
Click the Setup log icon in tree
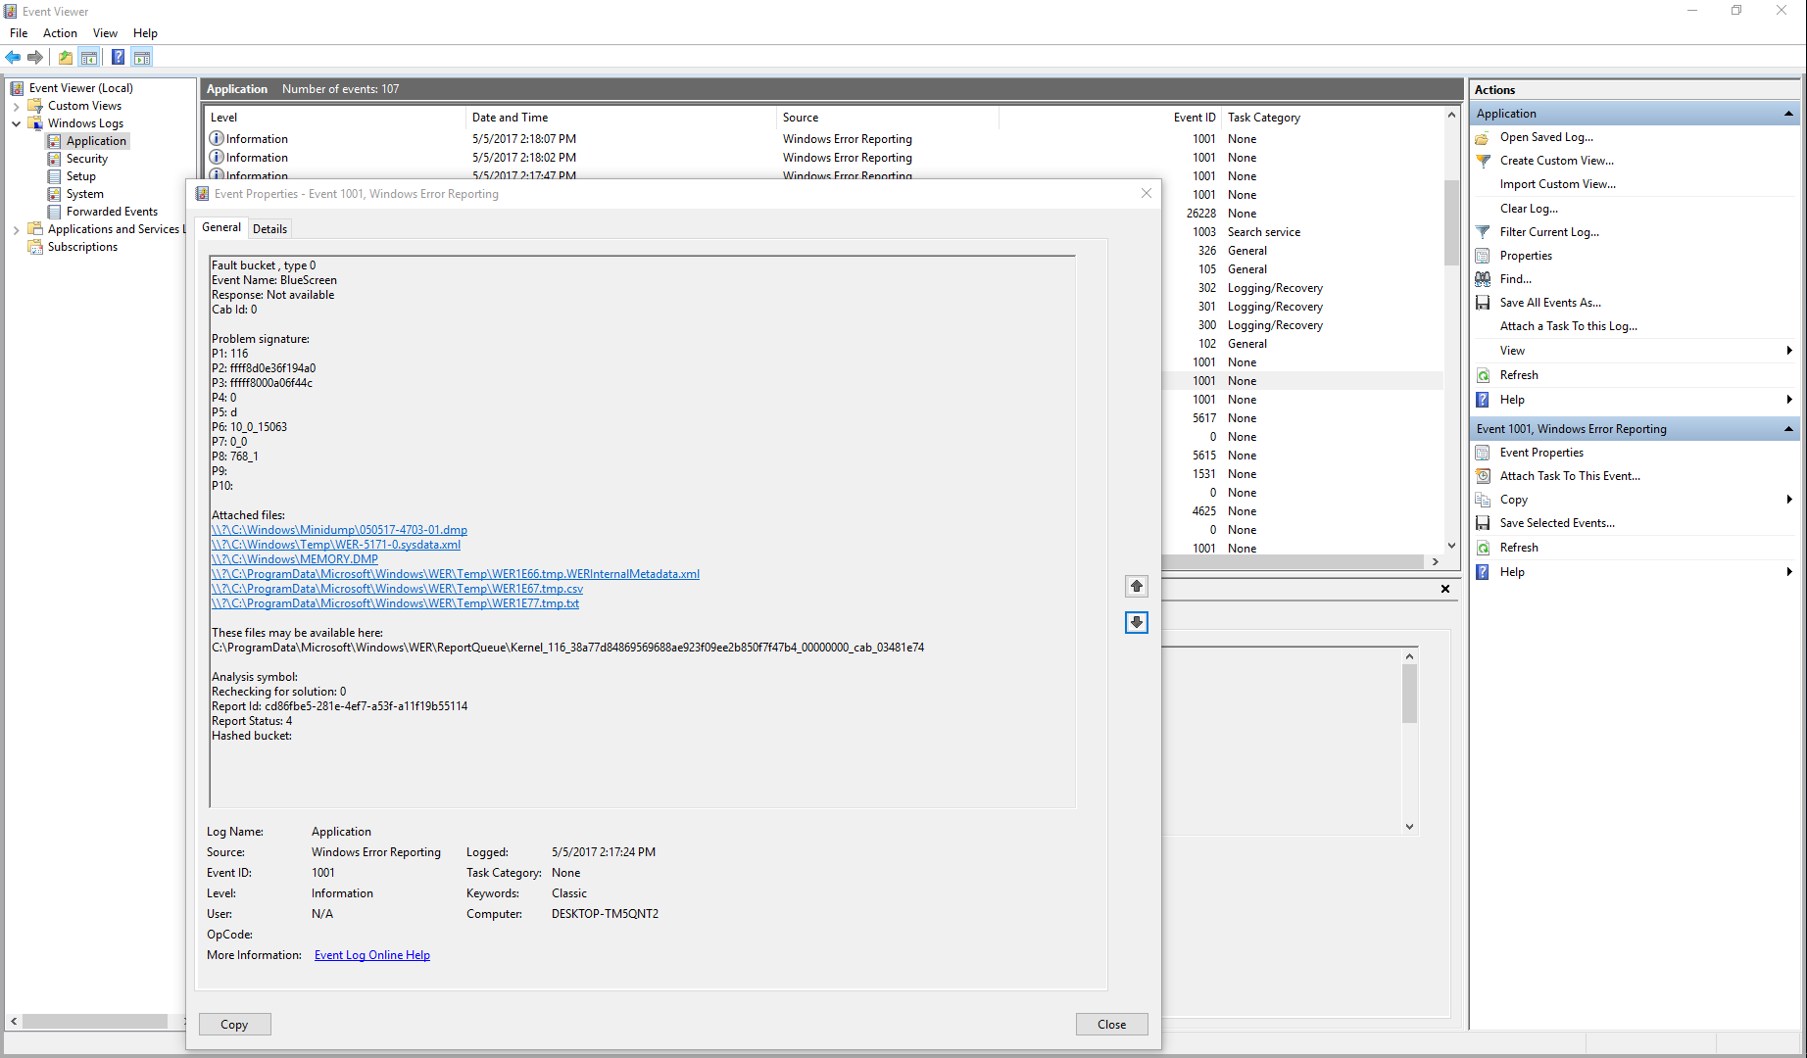(55, 176)
